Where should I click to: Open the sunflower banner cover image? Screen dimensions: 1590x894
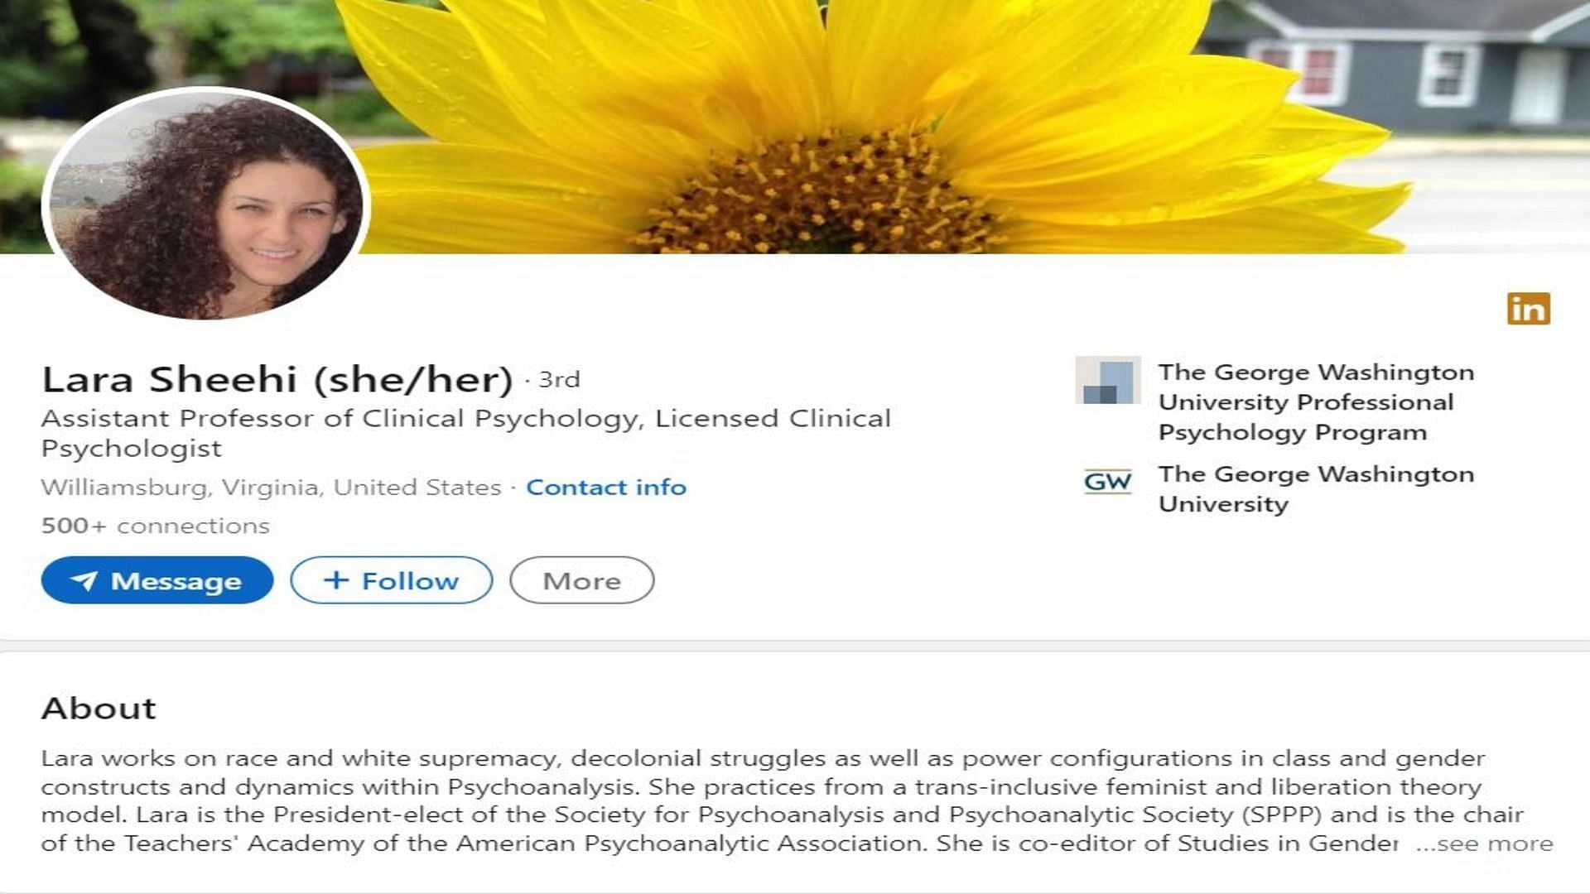977,126
